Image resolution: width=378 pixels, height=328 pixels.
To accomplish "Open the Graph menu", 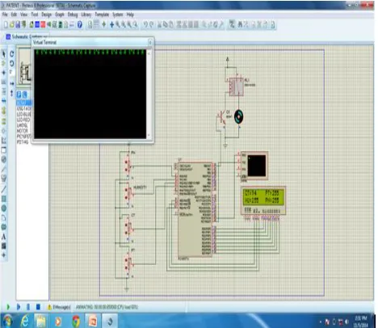I will pyautogui.click(x=60, y=15).
